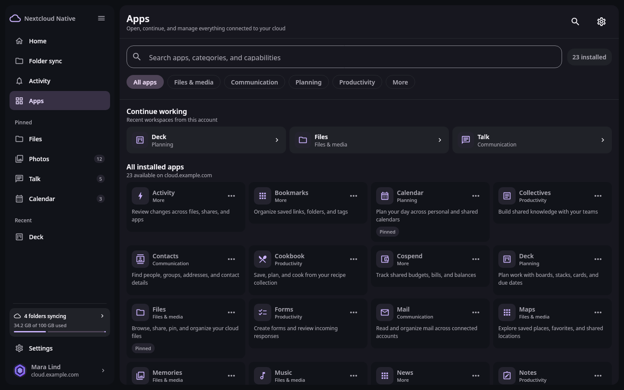Continue working in Talk workspace card

click(532, 140)
